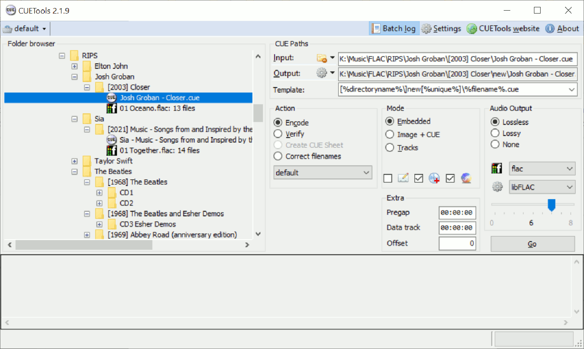
Task: Choose Image + CUE mode
Action: [x=390, y=135]
